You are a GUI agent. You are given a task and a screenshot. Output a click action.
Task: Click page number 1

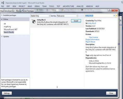click(x=57, y=87)
